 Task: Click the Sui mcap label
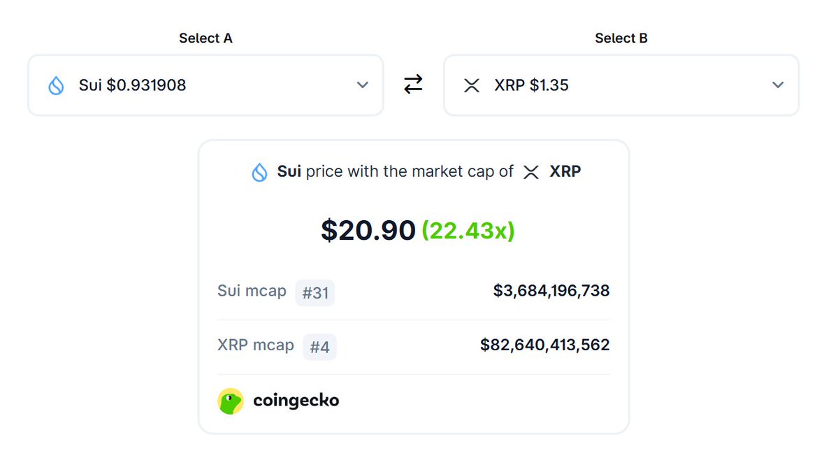point(252,291)
